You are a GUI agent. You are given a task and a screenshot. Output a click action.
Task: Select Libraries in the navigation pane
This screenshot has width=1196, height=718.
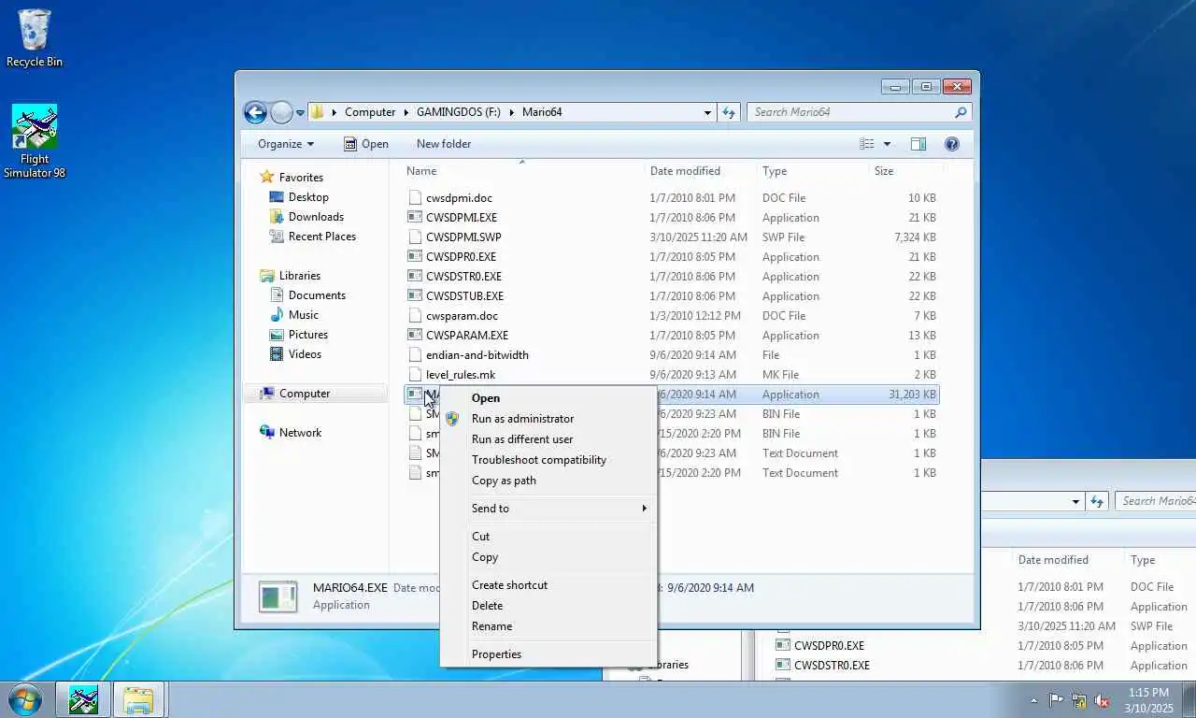[300, 276]
